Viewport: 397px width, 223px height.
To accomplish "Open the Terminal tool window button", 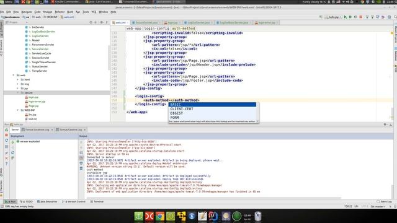I will (x=97, y=201).
